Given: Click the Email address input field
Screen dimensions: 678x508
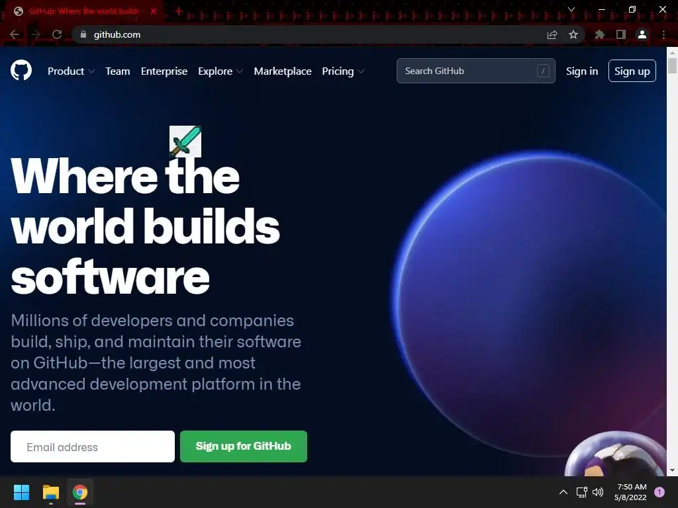Looking at the screenshot, I should tap(93, 446).
